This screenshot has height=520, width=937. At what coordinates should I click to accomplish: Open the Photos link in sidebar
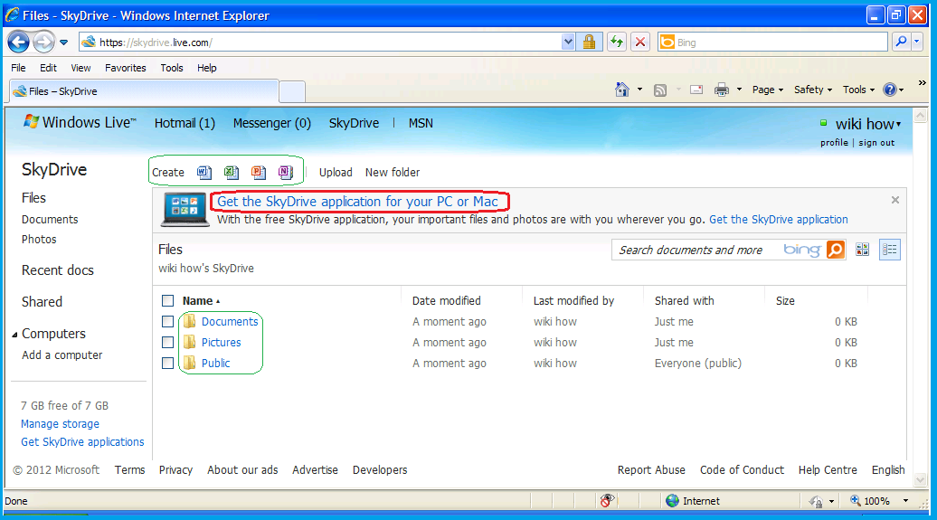point(39,239)
